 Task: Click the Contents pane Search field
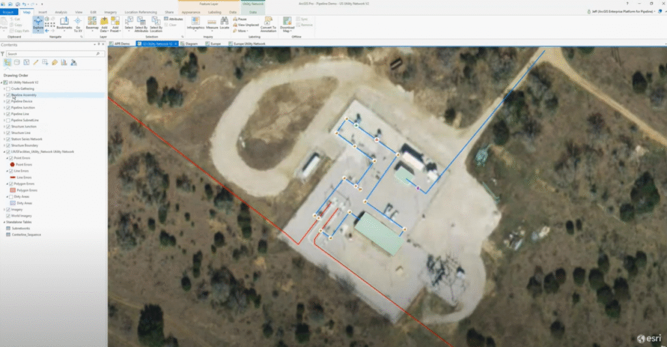(x=54, y=54)
